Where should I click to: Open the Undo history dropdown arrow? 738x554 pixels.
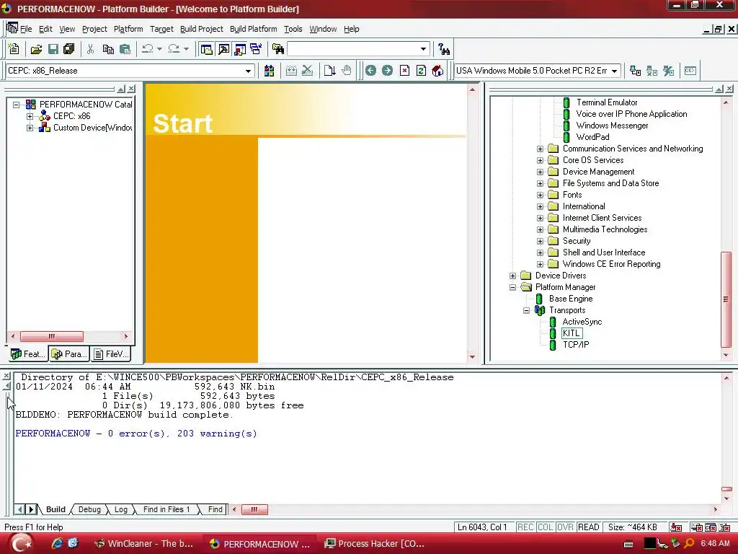tap(159, 49)
